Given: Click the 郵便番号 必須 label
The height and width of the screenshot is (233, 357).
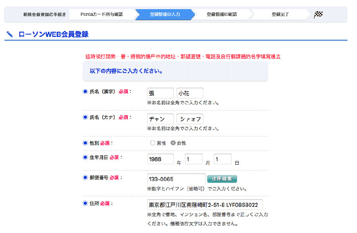Looking at the screenshot, I should (106, 177).
